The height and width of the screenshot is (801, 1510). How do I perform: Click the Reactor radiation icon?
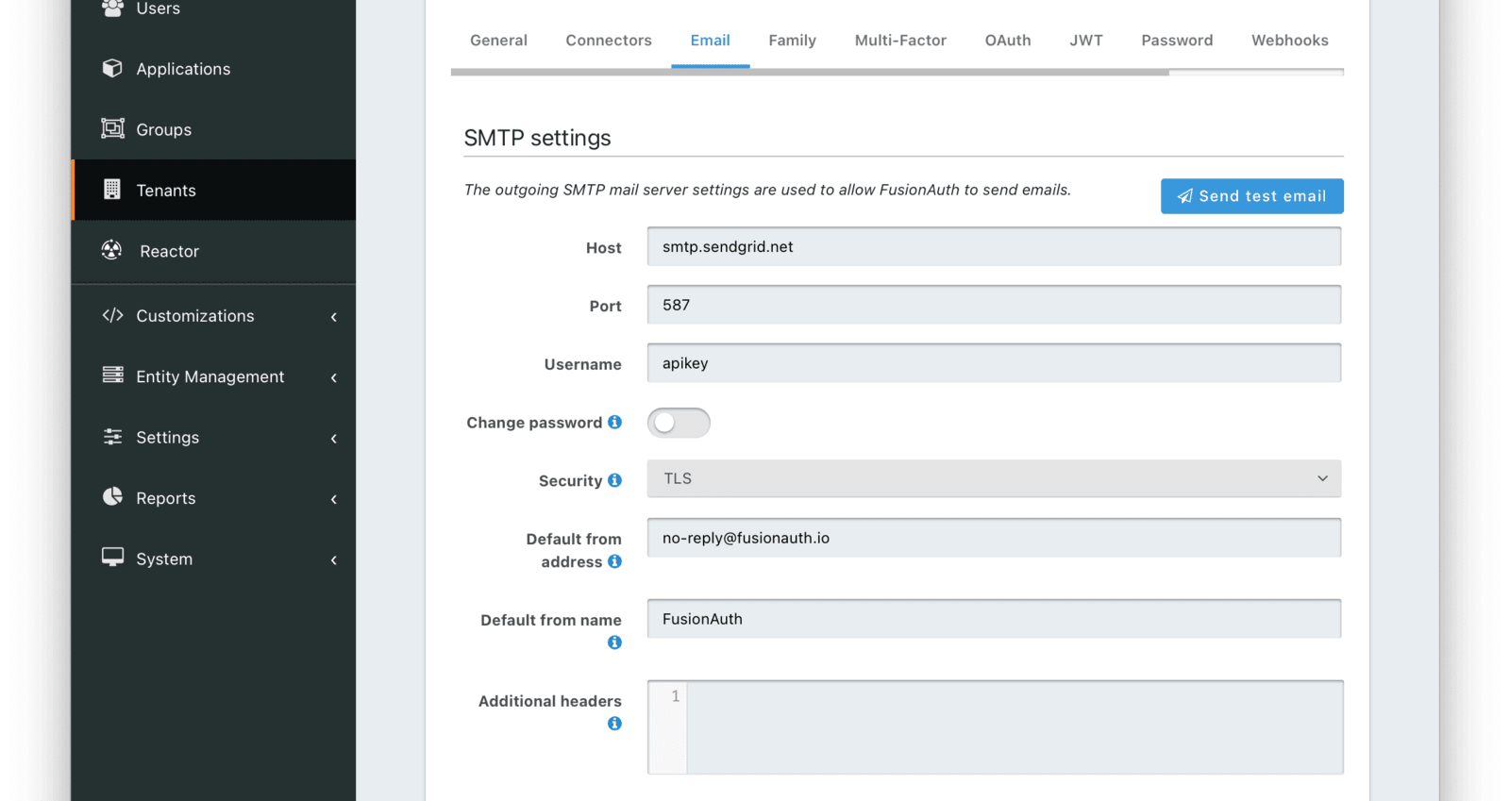click(112, 250)
